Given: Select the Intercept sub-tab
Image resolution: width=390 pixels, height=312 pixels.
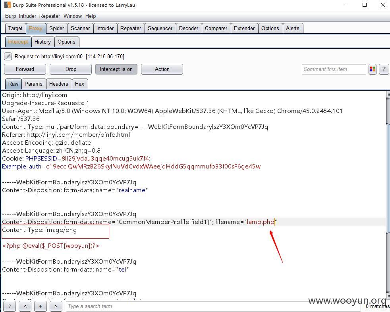Looking at the screenshot, I should click(18, 42).
